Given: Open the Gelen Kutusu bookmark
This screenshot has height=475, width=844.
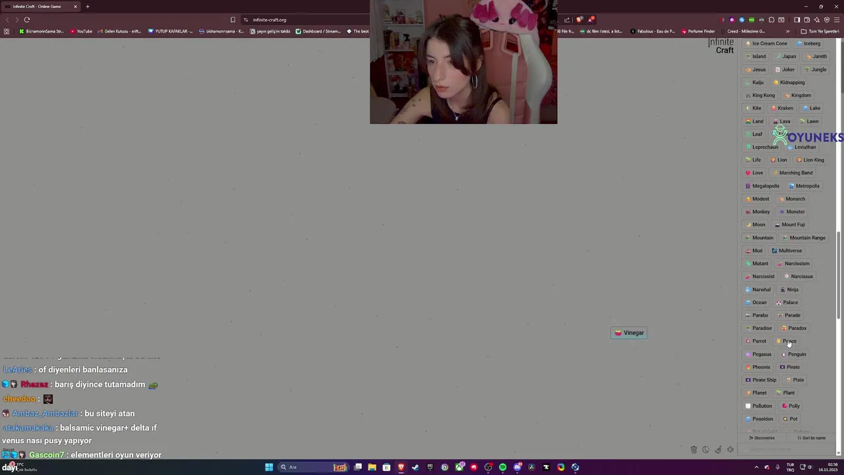Looking at the screenshot, I should click(119, 31).
